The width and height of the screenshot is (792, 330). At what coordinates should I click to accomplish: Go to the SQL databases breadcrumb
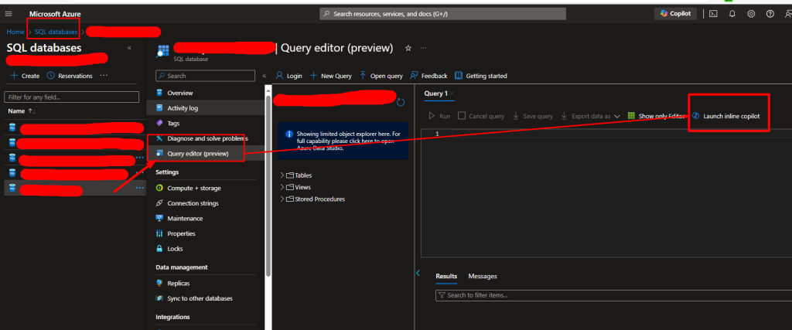tap(56, 32)
